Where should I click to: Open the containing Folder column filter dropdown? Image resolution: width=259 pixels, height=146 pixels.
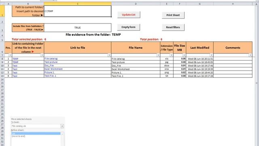42,55
